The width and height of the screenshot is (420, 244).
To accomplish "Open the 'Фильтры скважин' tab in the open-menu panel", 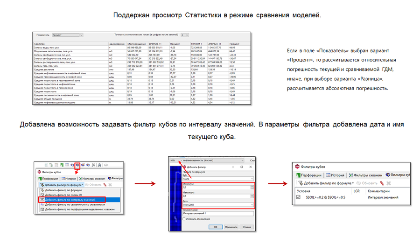I will pyautogui.click(x=92, y=179).
